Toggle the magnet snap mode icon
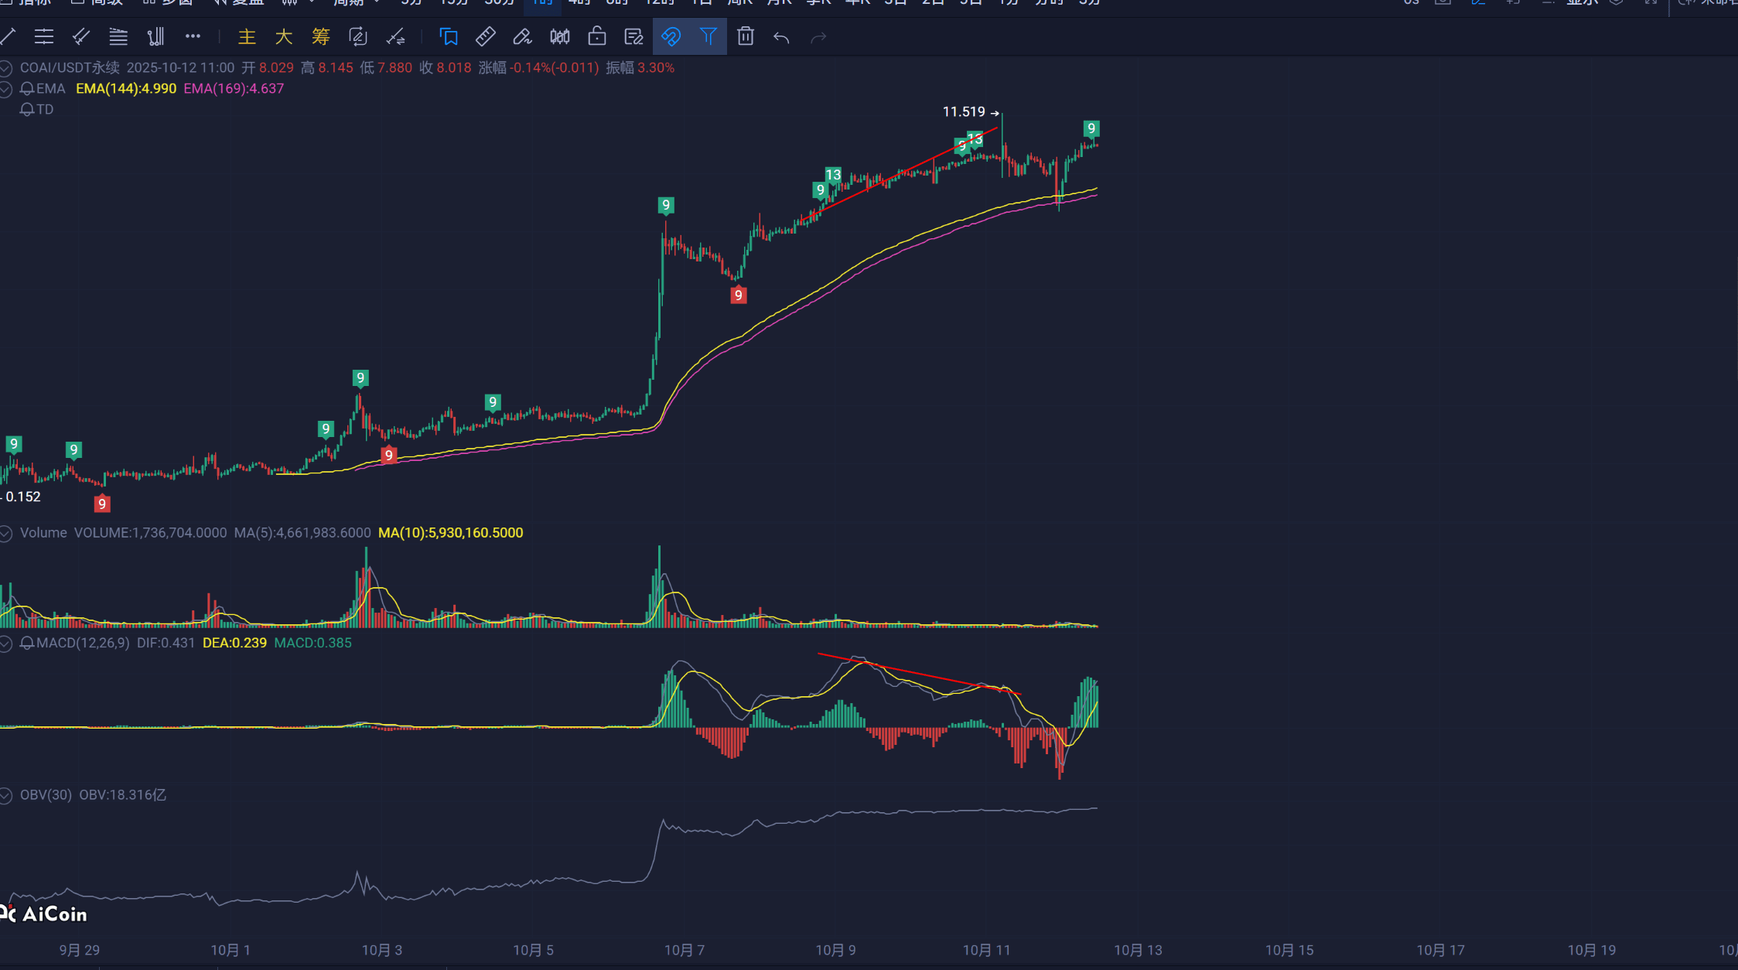This screenshot has height=970, width=1738. tap(671, 36)
